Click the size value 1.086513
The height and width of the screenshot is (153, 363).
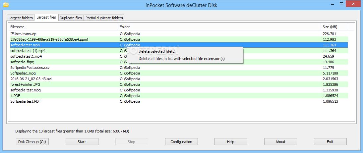point(331,101)
